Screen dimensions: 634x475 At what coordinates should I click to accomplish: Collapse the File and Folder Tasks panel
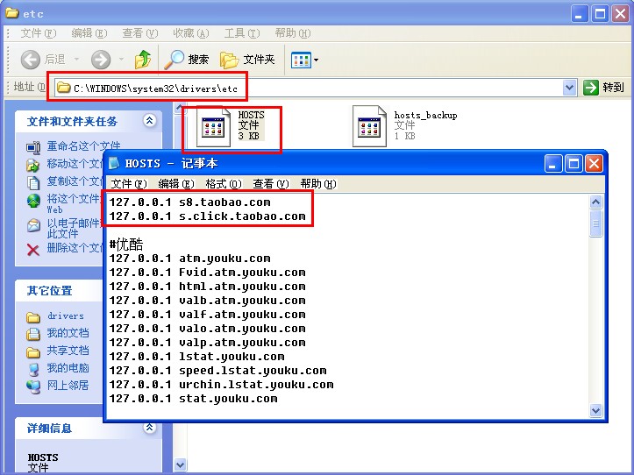[x=149, y=121]
